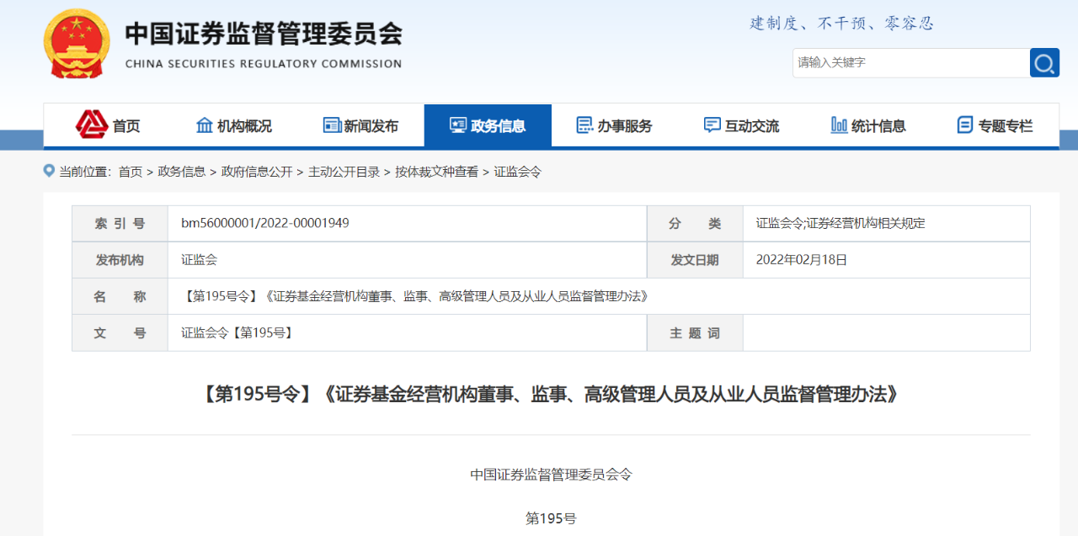Click the CHINA SECURITIES REGULATORY COMMISSION subtitle
The height and width of the screenshot is (536, 1078).
264,64
